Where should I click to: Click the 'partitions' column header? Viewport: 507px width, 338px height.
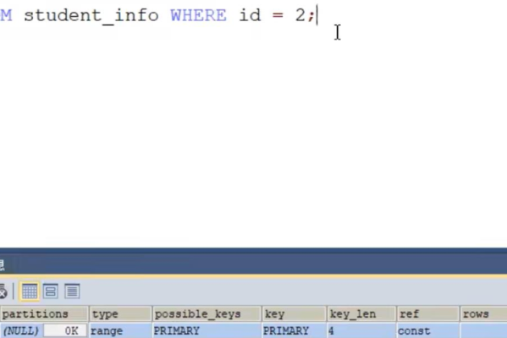44,313
